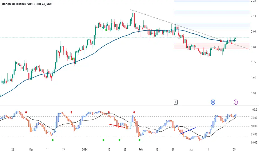Image resolution: width=259 pixels, height=153 pixels.
Task: Click the red divergence line in the oscillator
Action: pyautogui.click(x=117, y=126)
